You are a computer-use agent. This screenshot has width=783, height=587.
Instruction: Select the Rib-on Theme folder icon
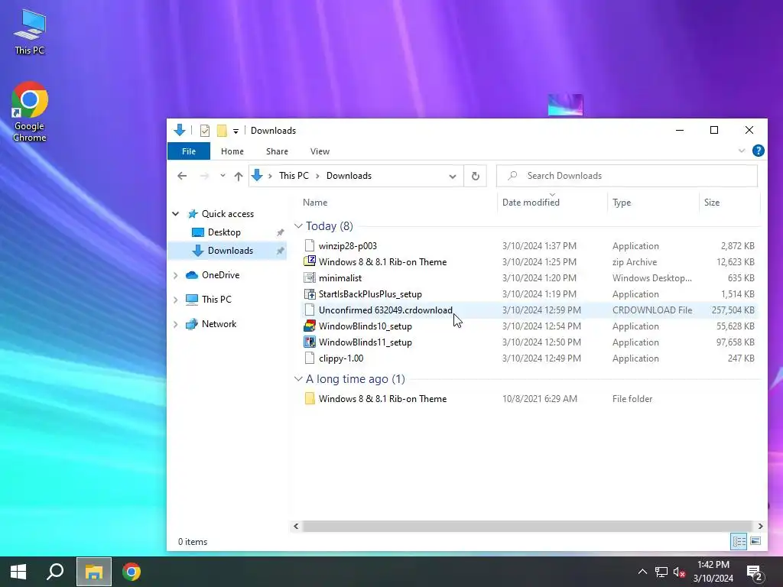click(x=310, y=398)
